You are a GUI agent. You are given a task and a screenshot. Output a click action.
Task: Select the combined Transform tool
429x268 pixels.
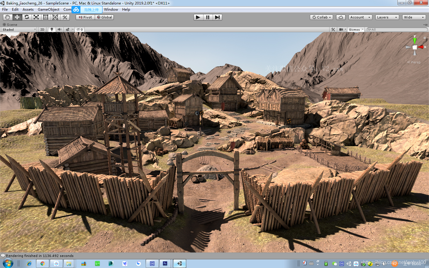[55, 17]
